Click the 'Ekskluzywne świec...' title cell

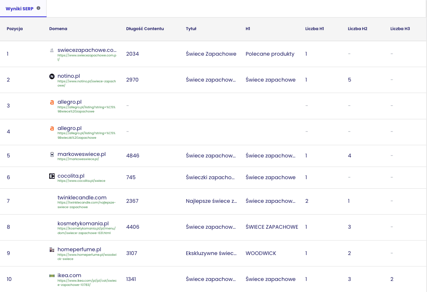point(211,253)
